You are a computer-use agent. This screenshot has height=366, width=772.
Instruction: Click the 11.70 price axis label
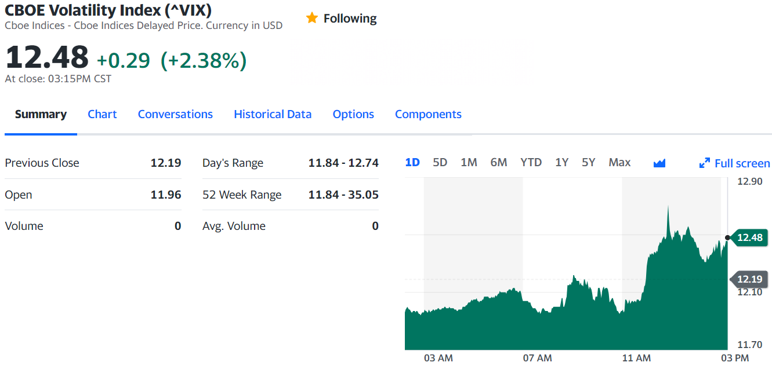pos(749,345)
